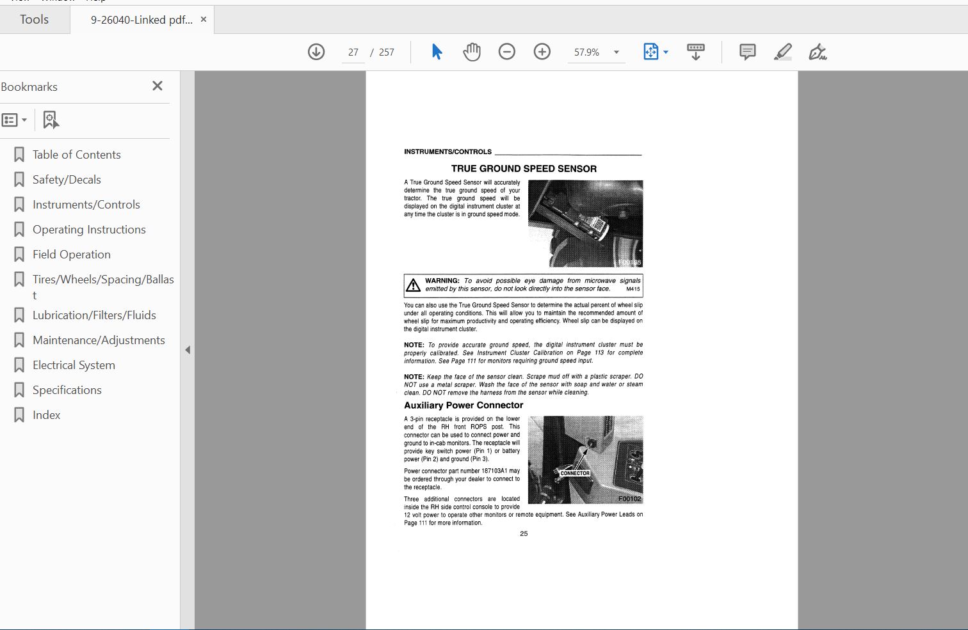The width and height of the screenshot is (968, 630).
Task: Jump to Lubrication/Filters/Fluids bookmark
Action: pos(94,315)
